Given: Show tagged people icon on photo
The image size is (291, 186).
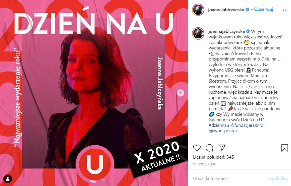Looking at the screenshot, I should click(x=8, y=179).
